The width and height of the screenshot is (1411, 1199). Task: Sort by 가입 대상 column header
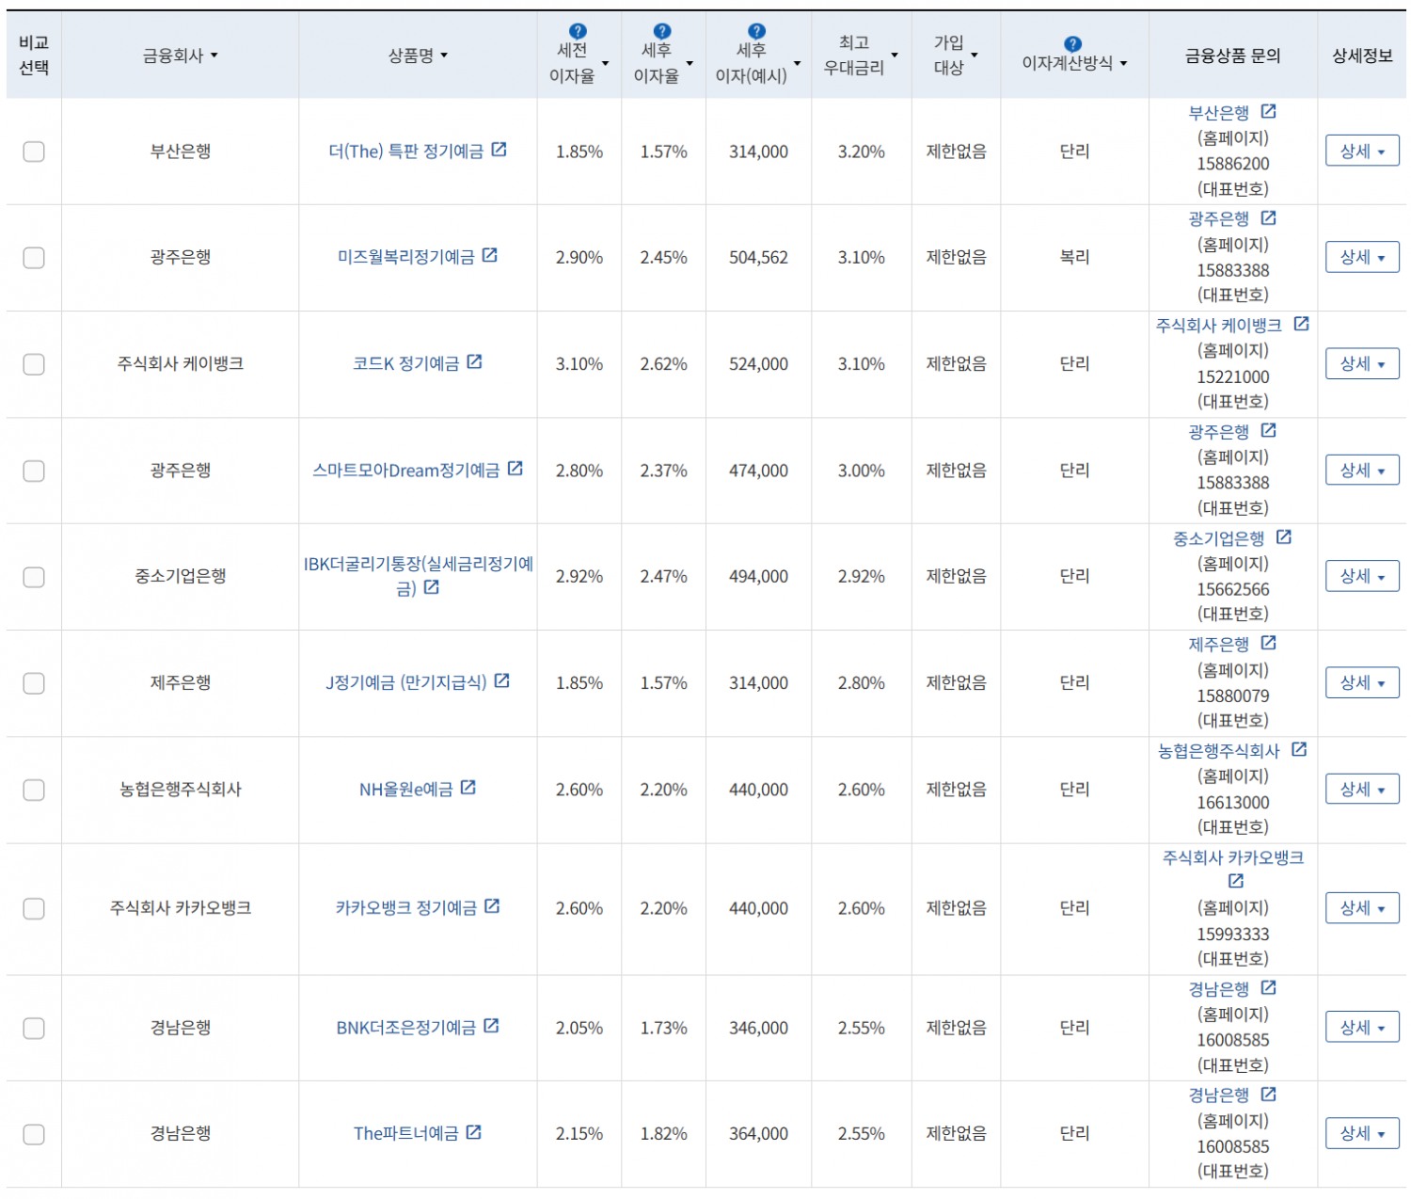956,56
